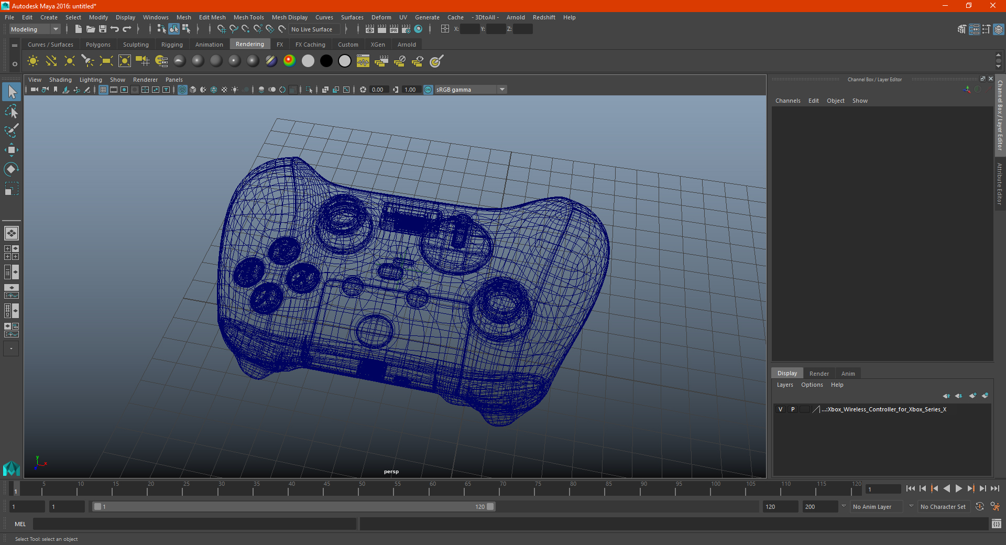Create an ambient light from the shelf

33,61
